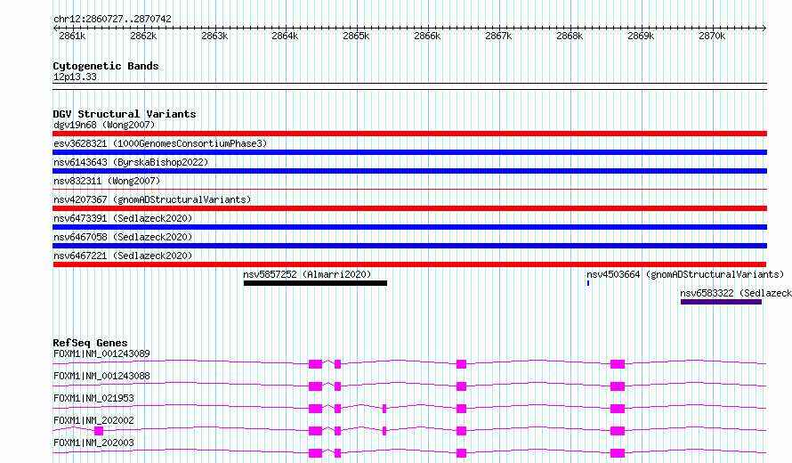Open the nsv6467221 (Sedlazeck2020) label
Viewport: 792px width, 463px height.
tap(123, 256)
